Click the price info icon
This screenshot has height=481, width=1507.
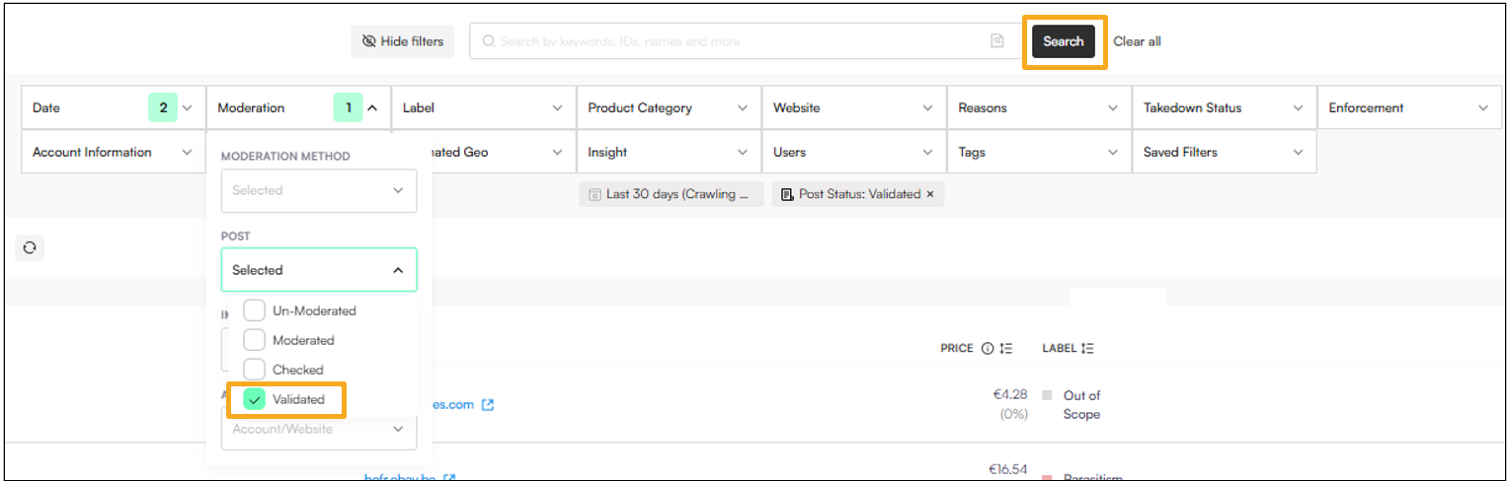click(x=987, y=348)
